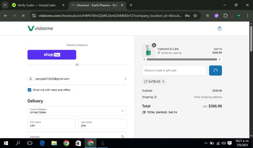Image resolution: width=253 pixels, height=148 pixels.
Task: Open the volume control in tray
Action: pyautogui.click(x=224, y=143)
